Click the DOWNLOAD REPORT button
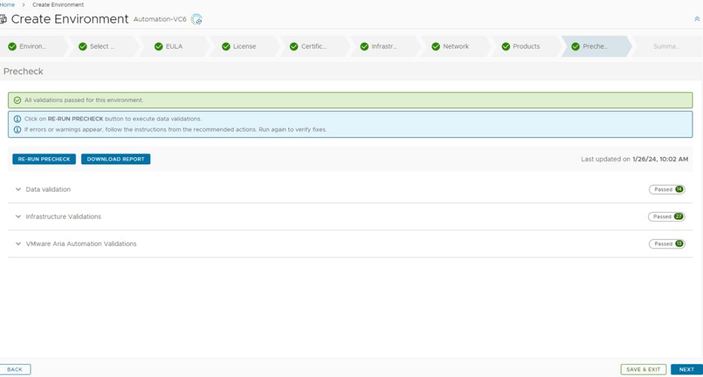This screenshot has height=377, width=703. click(x=115, y=159)
